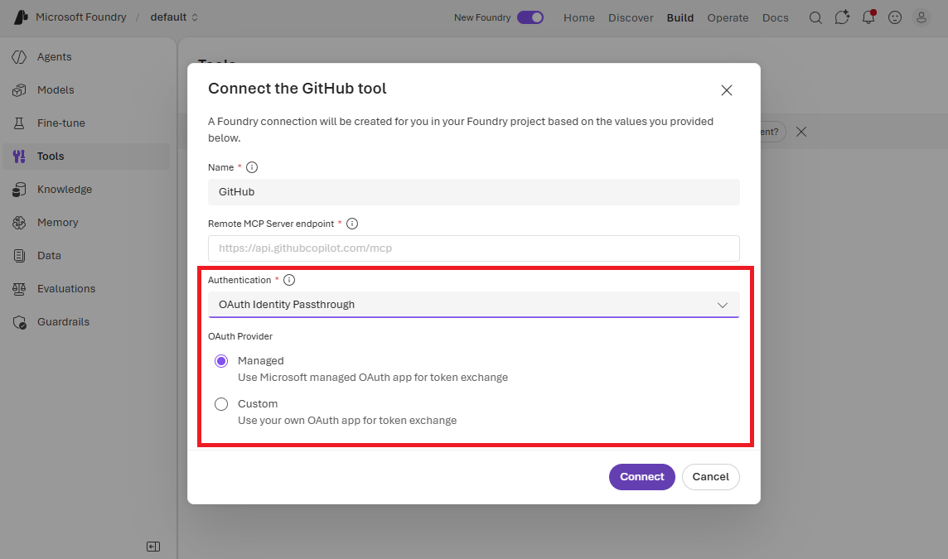The height and width of the screenshot is (559, 948).
Task: Click the OAuth Provider label
Action: 240,336
